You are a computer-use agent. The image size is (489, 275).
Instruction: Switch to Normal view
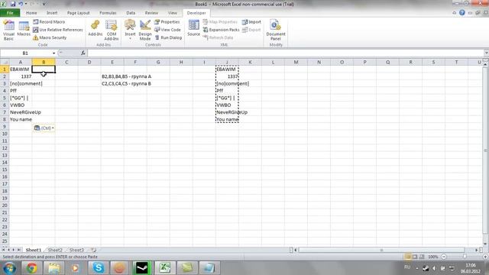coord(407,257)
